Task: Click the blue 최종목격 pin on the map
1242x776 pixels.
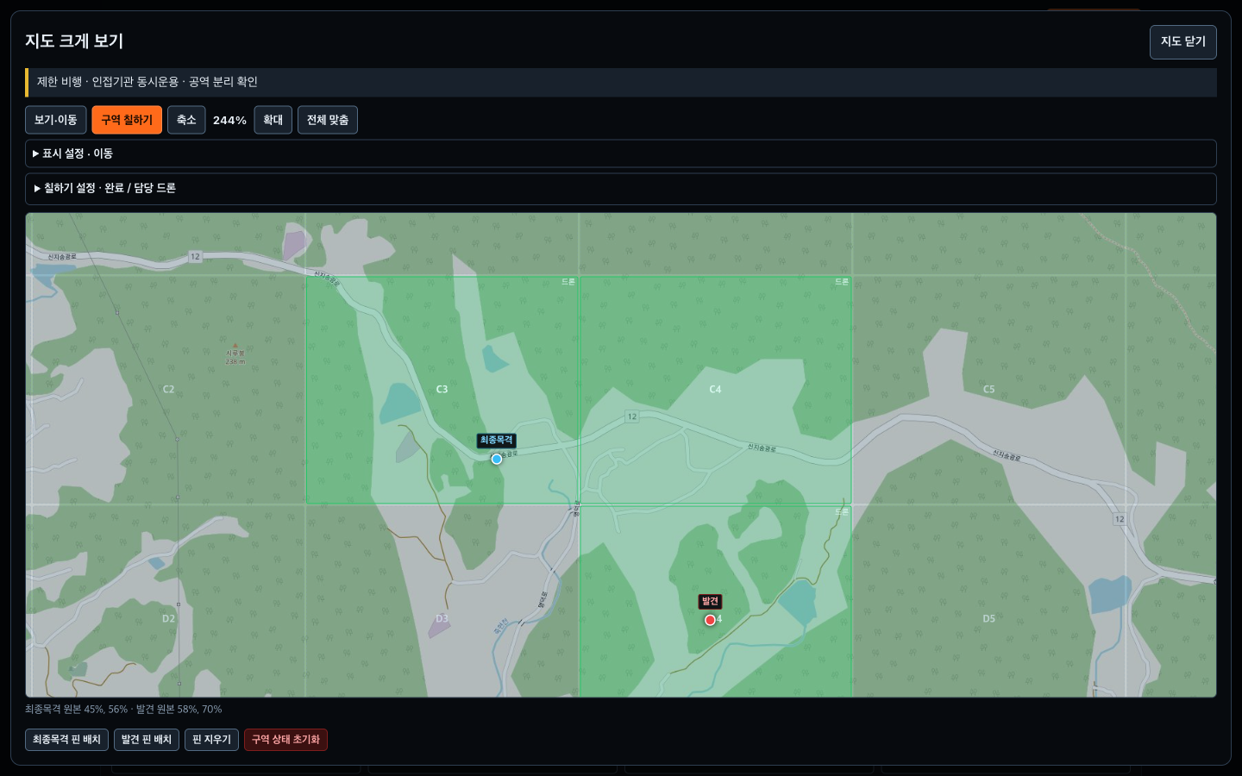Action: click(x=497, y=459)
